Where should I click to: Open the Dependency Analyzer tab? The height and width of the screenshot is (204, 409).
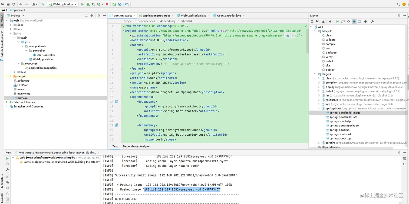pyautogui.click(x=136, y=146)
